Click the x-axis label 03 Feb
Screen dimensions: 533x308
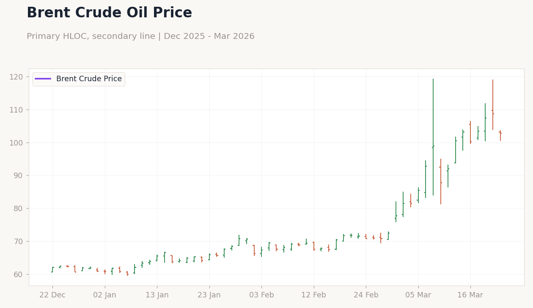[261, 295]
